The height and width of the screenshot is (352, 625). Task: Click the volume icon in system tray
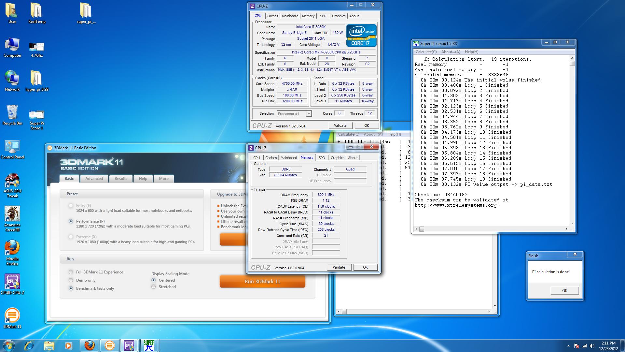tap(592, 346)
